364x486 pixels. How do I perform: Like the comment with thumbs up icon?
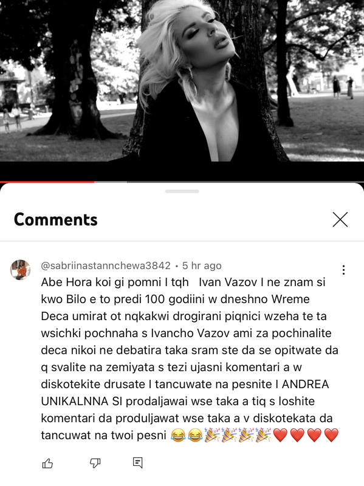[47, 464]
